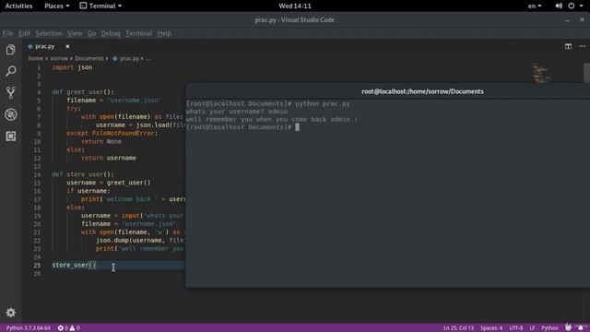
Task: Open the clock Wed 14:11 calendar
Action: pos(295,6)
